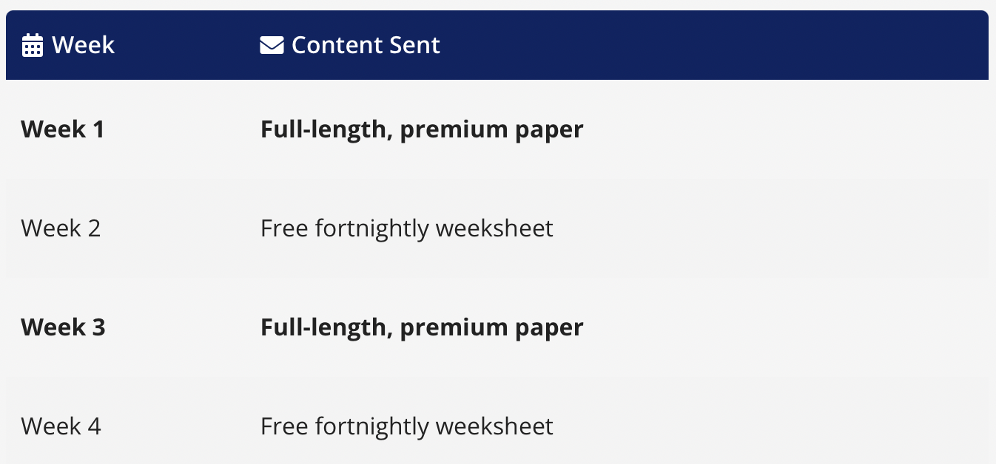Click empty navy header bar right of Content Sent

tap(714, 45)
